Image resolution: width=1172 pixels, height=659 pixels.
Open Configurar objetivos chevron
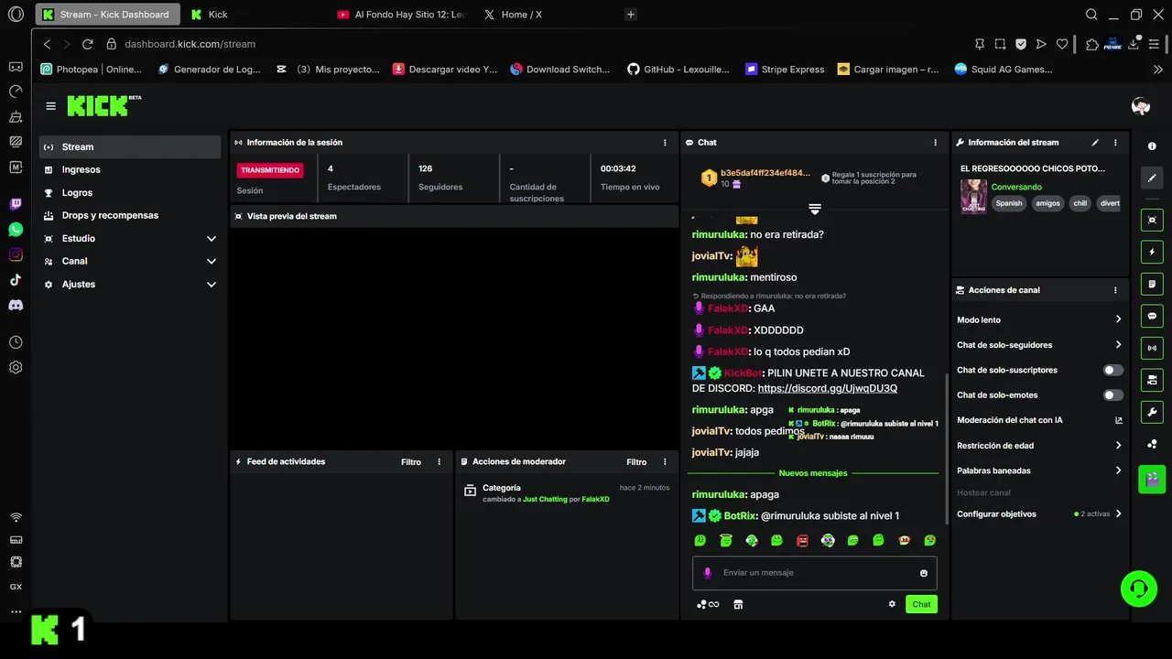point(1118,514)
